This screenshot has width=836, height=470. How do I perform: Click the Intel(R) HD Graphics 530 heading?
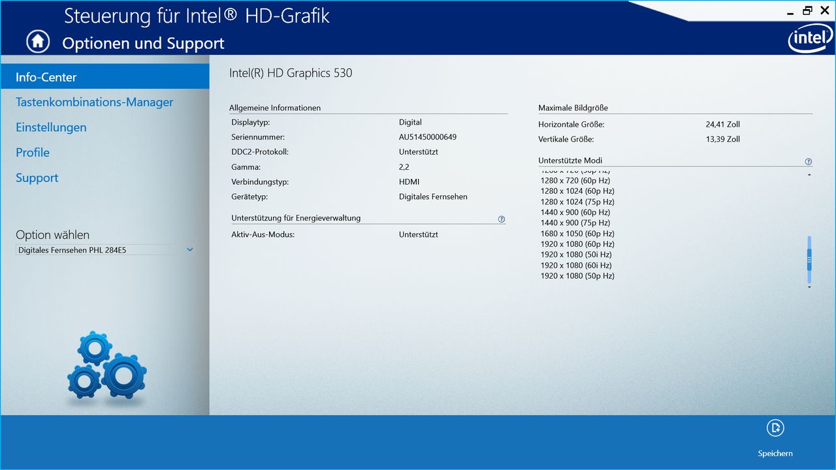[x=291, y=73]
